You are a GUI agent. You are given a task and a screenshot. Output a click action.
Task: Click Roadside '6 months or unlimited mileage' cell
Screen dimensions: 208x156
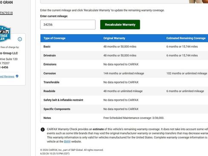(x=185, y=91)
